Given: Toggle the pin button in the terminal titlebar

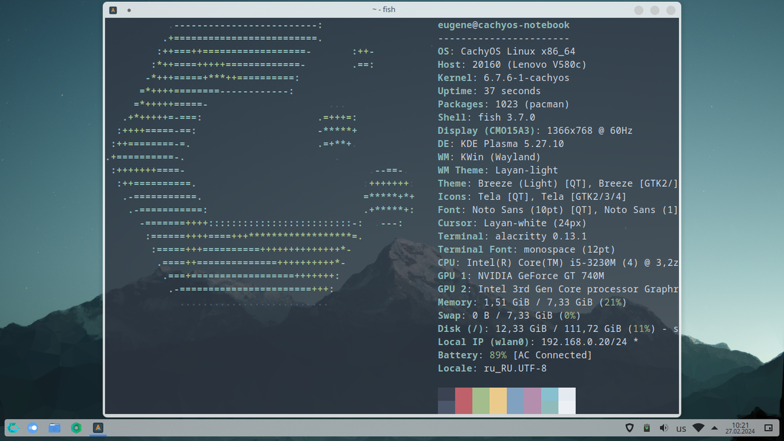Looking at the screenshot, I should pyautogui.click(x=128, y=10).
